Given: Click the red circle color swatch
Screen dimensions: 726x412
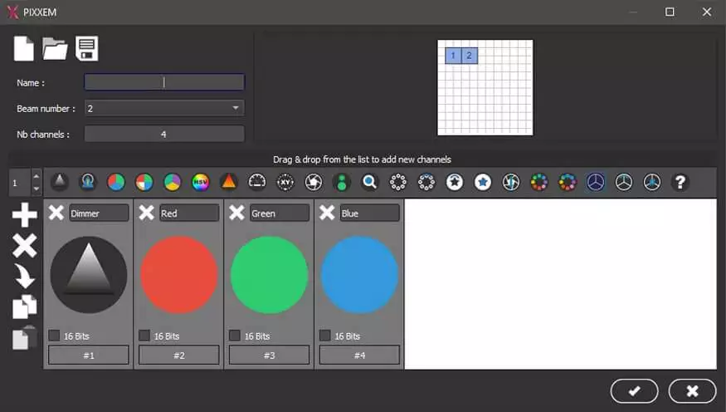Looking at the screenshot, I should point(179,275).
